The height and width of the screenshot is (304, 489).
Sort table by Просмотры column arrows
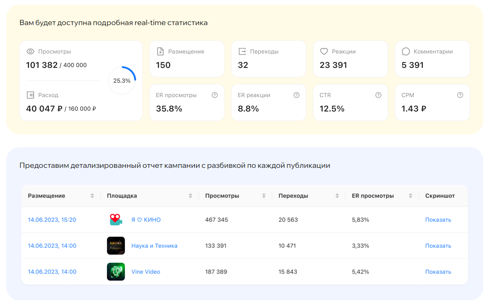coord(264,196)
